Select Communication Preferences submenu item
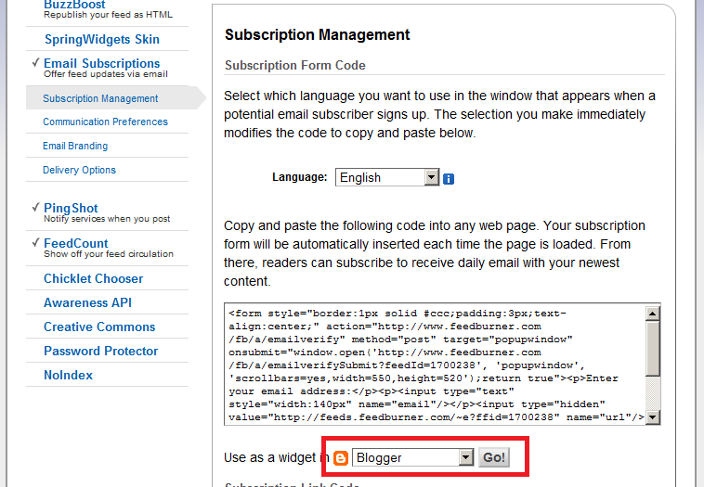 coord(105,122)
